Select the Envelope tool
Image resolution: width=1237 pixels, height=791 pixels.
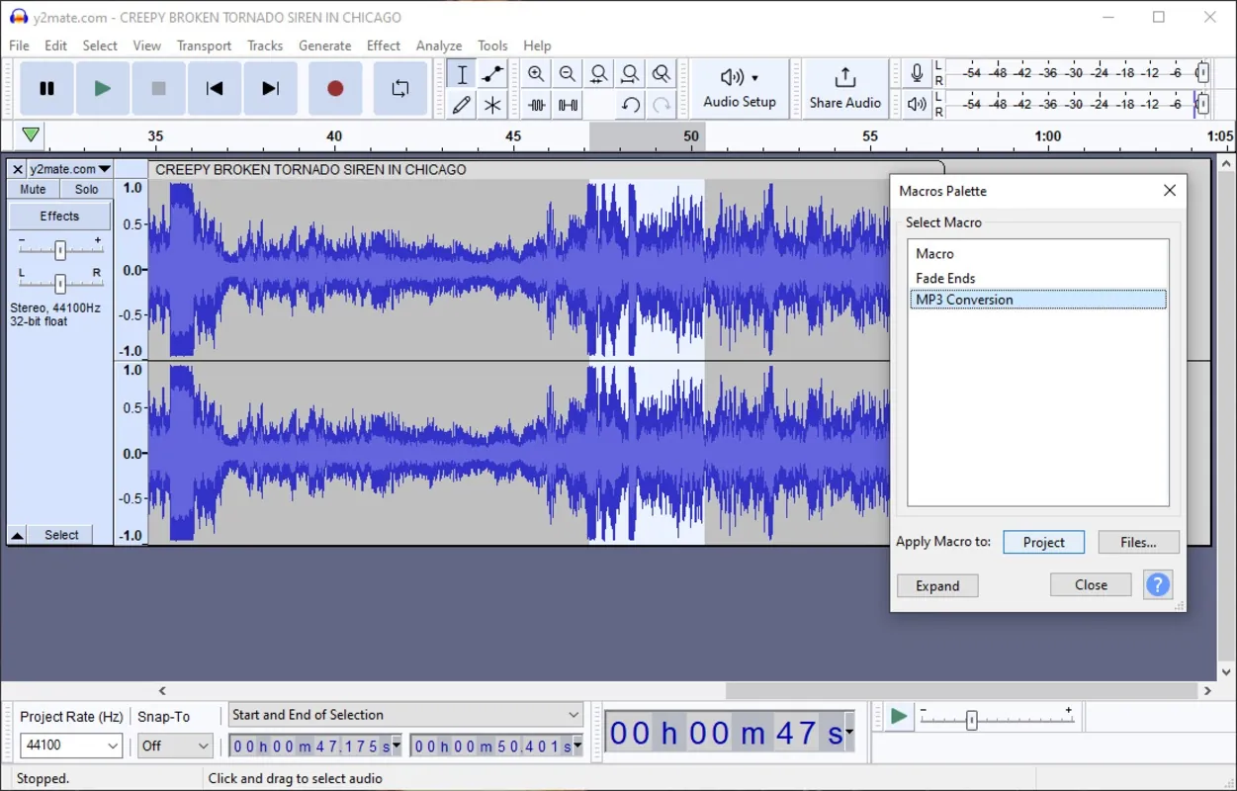click(492, 74)
